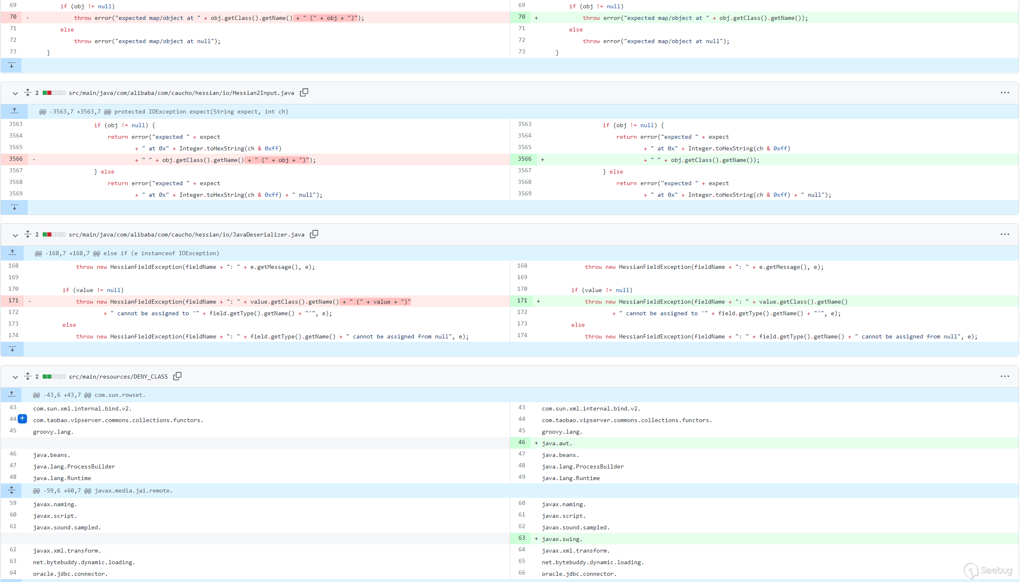
Task: Click the JavaDeserializer.java diffstat color bar
Action: [x=54, y=234]
